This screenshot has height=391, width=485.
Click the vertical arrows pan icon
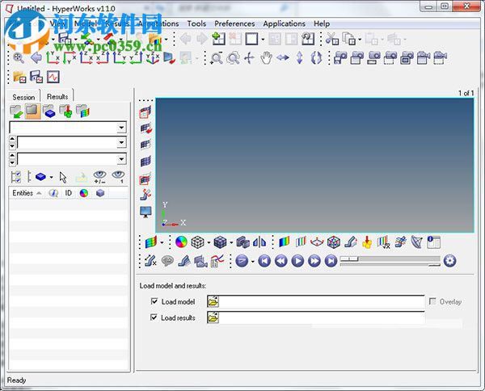click(x=299, y=58)
